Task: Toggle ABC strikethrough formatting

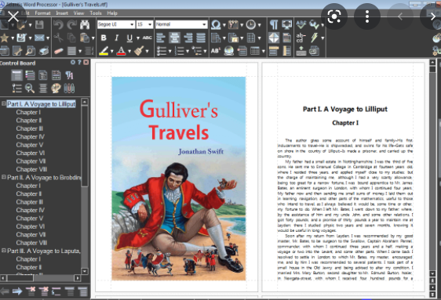Action: (x=147, y=38)
